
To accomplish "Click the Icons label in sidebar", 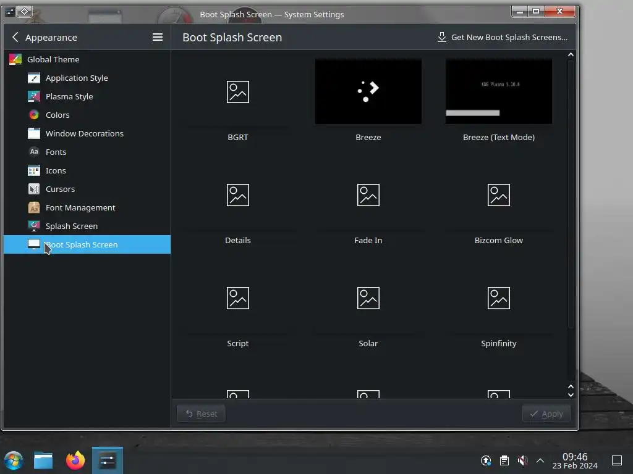I will click(56, 170).
